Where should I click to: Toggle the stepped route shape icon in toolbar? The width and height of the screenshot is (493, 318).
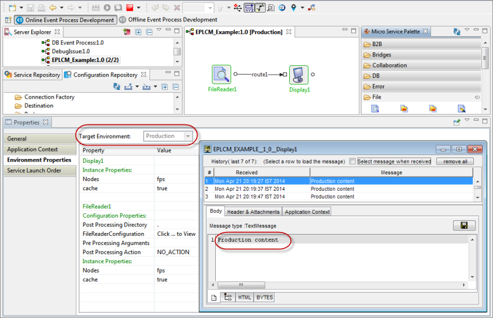[260, 8]
